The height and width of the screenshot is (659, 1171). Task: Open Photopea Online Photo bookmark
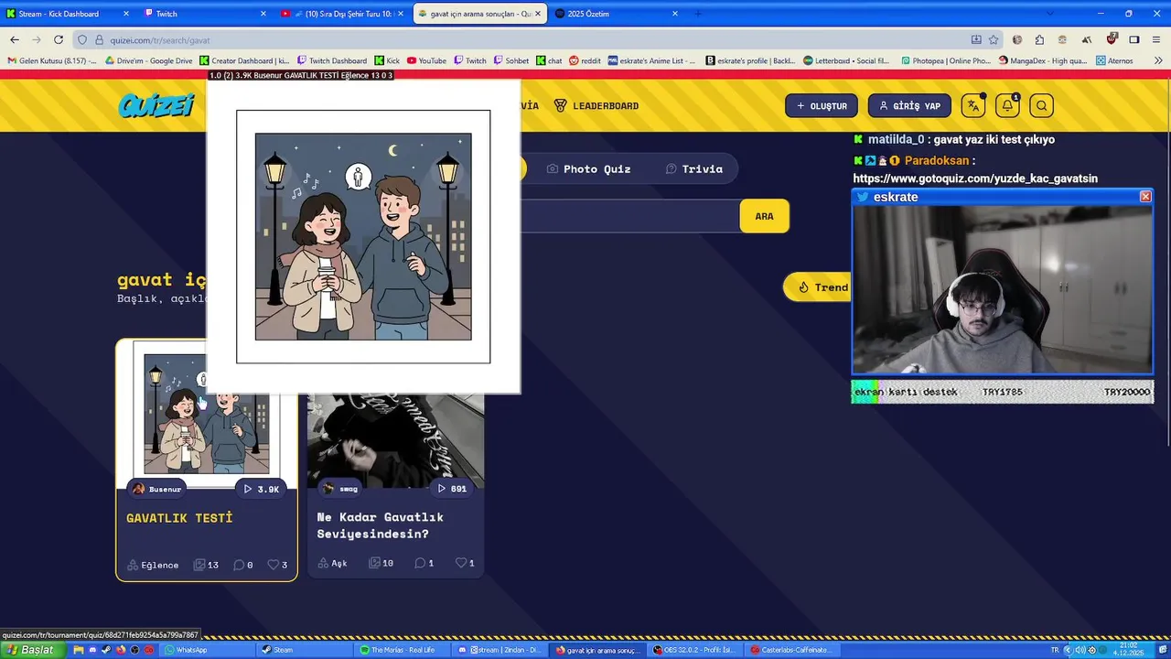click(x=945, y=60)
